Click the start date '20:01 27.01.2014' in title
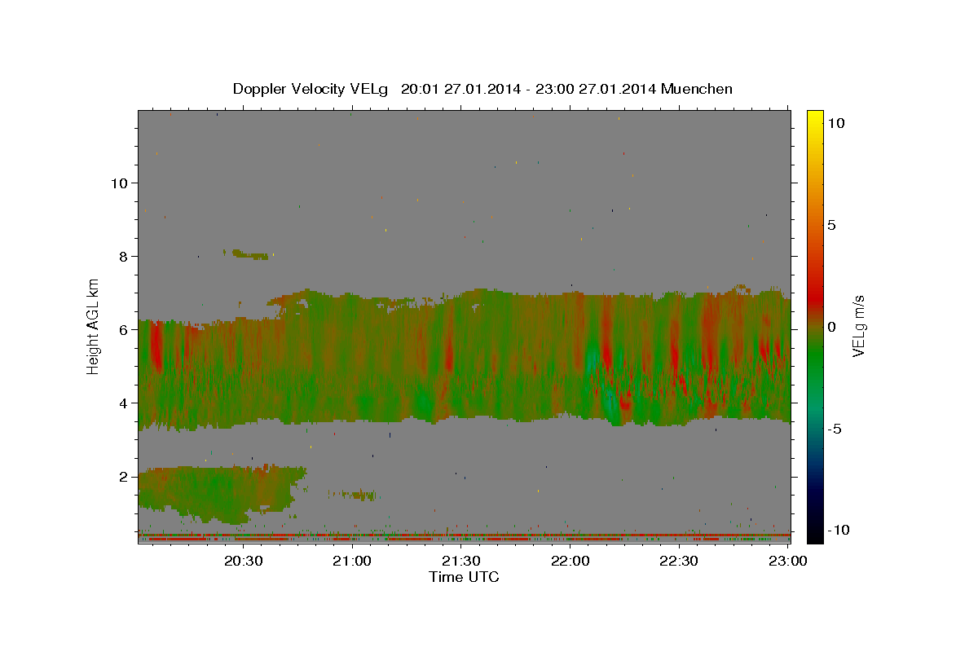Screen dimensions: 978x652 461,89
